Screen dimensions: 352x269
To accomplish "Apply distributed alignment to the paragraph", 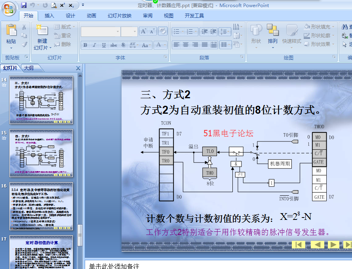I will pos(214,45).
